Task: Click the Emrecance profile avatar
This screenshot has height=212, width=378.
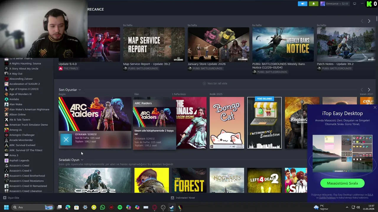Action: click(322, 4)
